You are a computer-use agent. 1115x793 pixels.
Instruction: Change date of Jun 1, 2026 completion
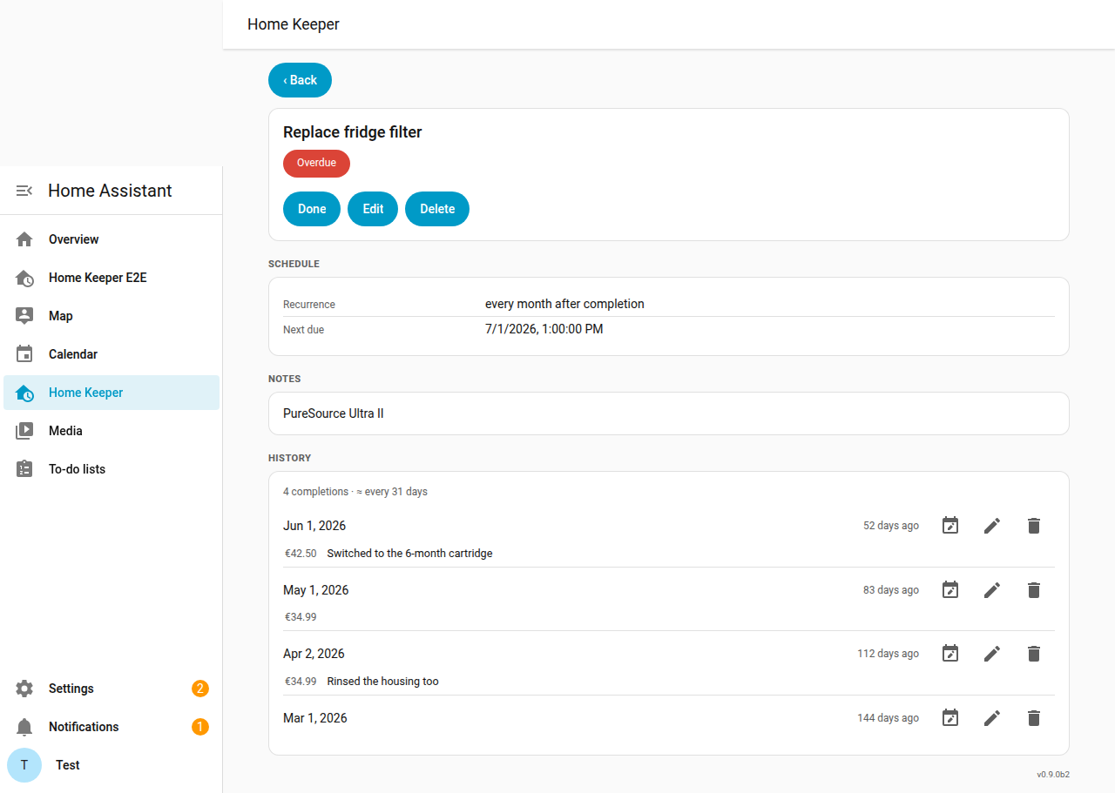tap(950, 526)
